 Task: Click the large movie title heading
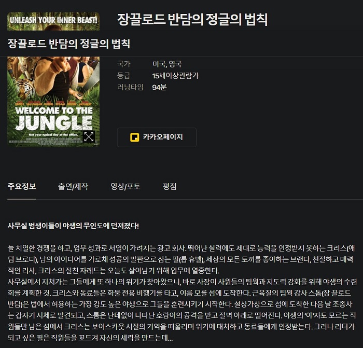(192, 20)
